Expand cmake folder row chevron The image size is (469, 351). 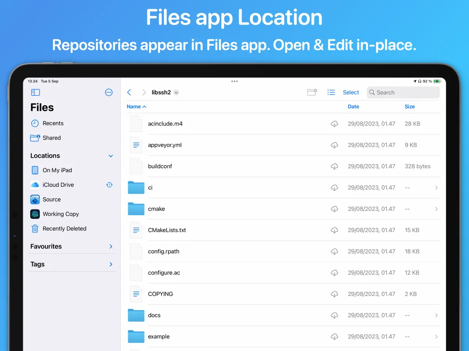pos(436,209)
